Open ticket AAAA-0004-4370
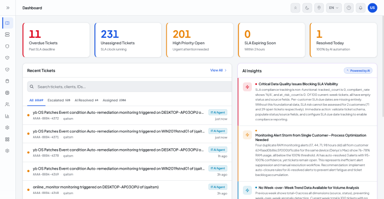Screen dimensions: 384x199 [x=127, y=153]
